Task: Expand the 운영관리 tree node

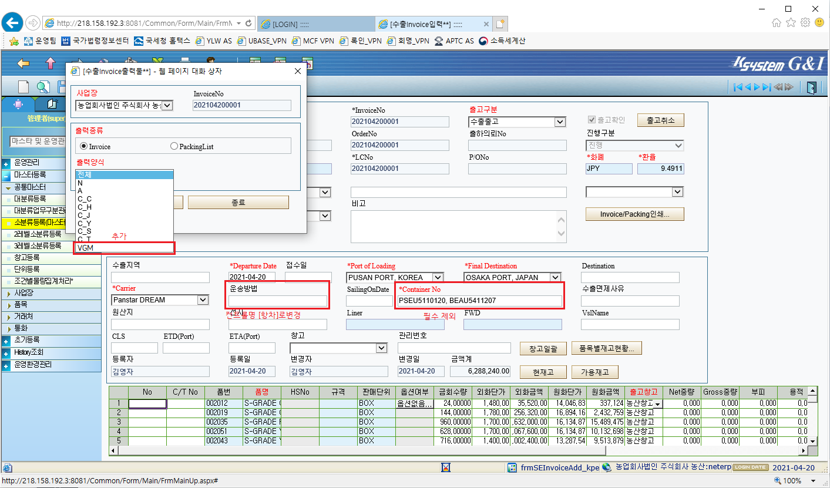Action: pos(6,163)
